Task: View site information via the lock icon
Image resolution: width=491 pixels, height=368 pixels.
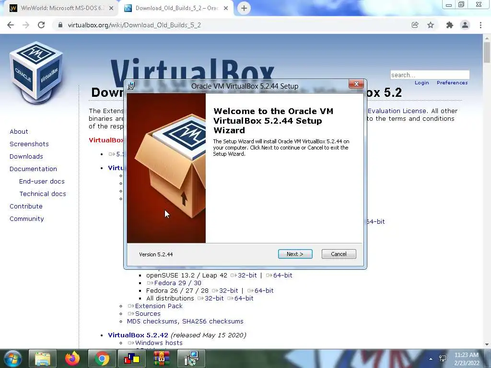Action: pos(60,25)
